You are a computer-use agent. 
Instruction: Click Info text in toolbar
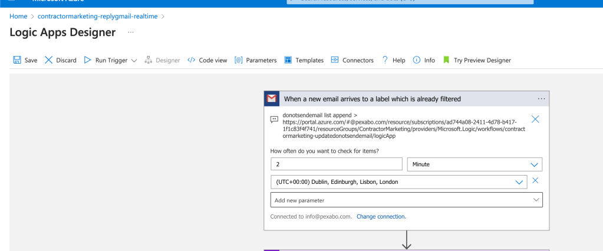430,60
